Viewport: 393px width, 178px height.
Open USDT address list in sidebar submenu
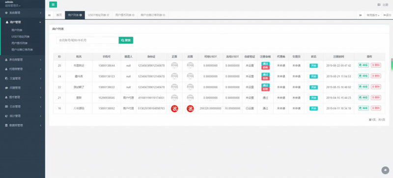(21, 37)
